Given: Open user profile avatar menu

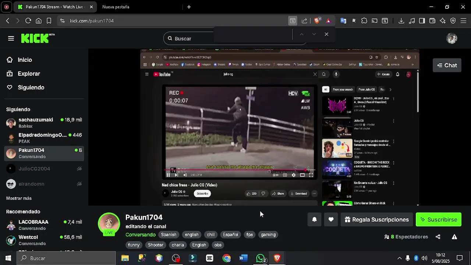Looking at the screenshot, I should (452, 38).
